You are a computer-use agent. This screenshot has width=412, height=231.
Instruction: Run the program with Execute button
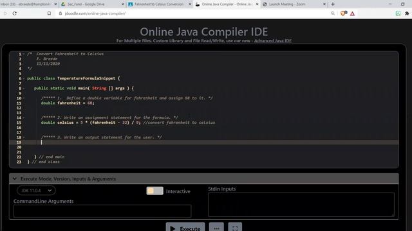pyautogui.click(x=185, y=227)
